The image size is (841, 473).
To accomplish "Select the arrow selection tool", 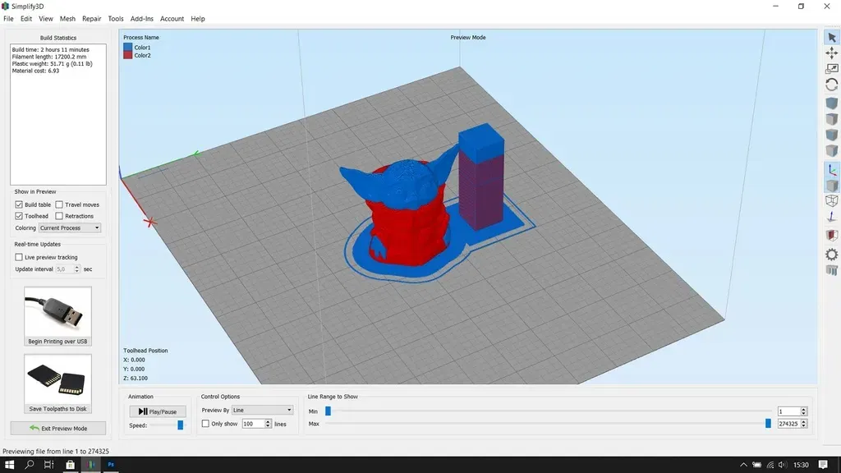I will [x=831, y=36].
